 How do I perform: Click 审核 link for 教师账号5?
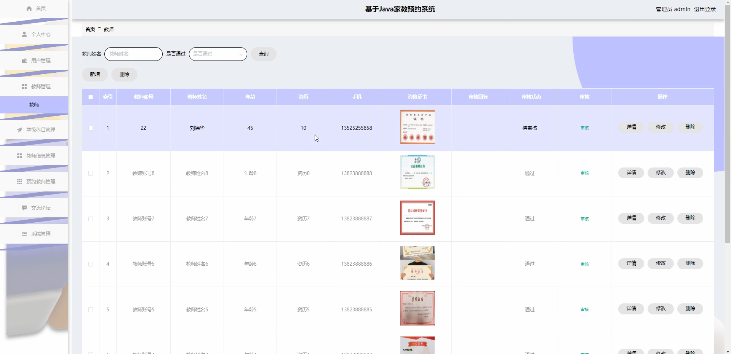click(585, 309)
